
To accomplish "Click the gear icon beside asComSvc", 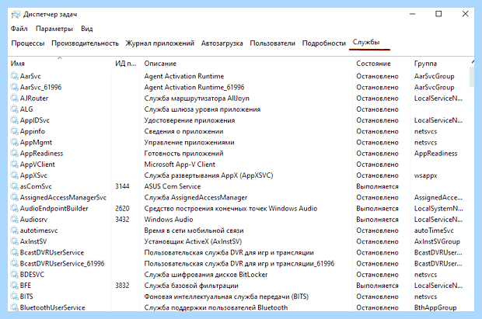I will pyautogui.click(x=14, y=186).
